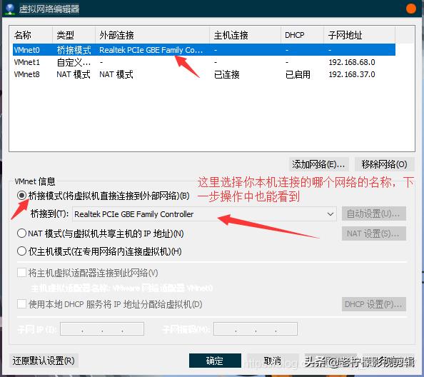Viewport: 424px width, 377px height.
Task: Select the VMnet8 row
Action: [204, 74]
